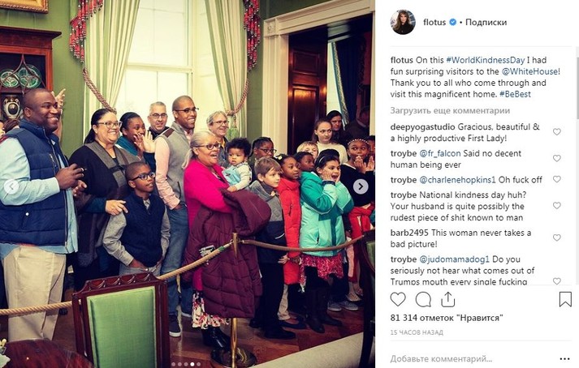Open the flotus profile avatar
The height and width of the screenshot is (368, 579).
tap(403, 22)
